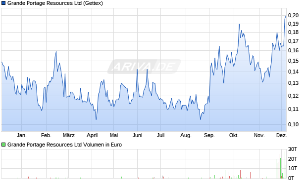Click the blue legend square for Grande Portage Resources

click(3, 3)
